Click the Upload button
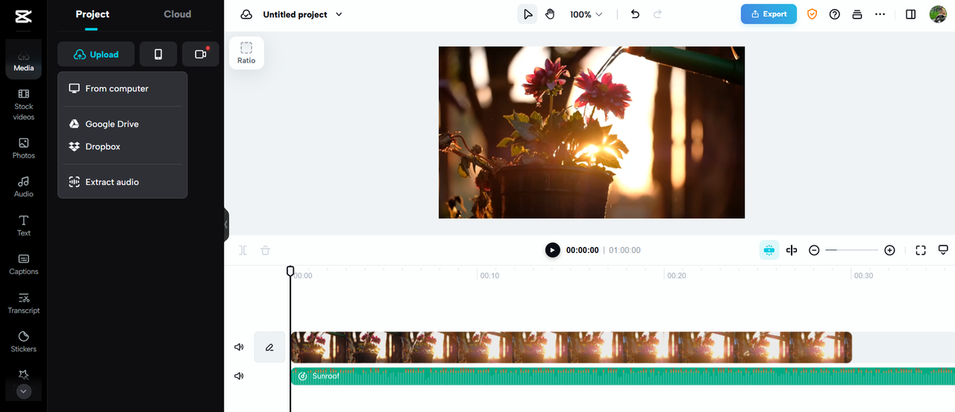The height and width of the screenshot is (412, 955). coord(96,54)
